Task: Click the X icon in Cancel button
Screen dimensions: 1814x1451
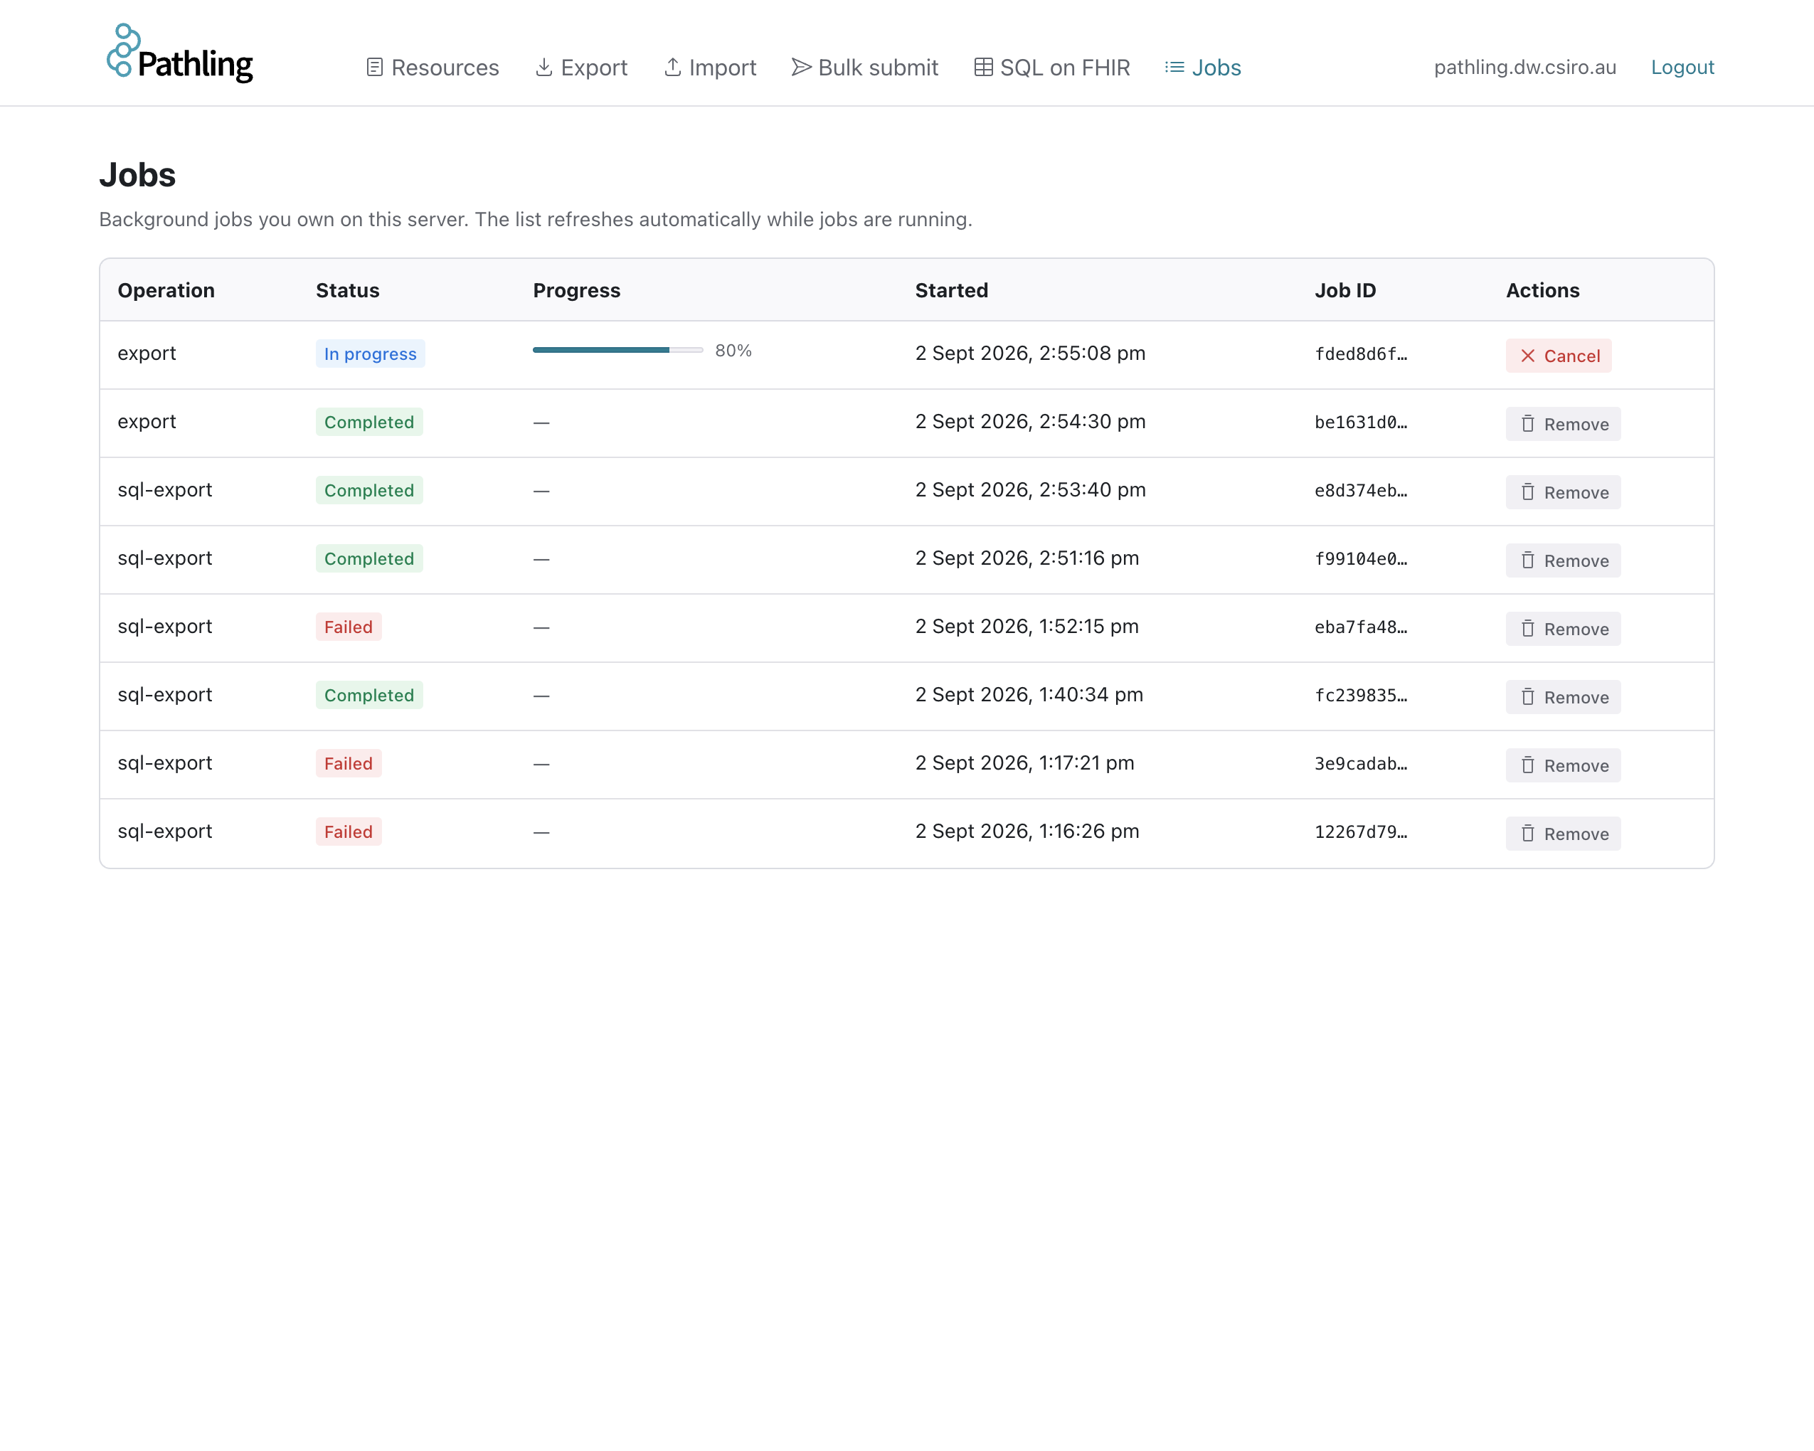Action: click(x=1528, y=356)
